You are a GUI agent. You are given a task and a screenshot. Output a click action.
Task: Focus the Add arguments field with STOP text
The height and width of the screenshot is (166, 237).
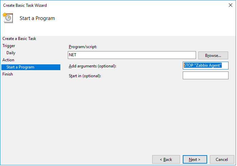(205, 66)
